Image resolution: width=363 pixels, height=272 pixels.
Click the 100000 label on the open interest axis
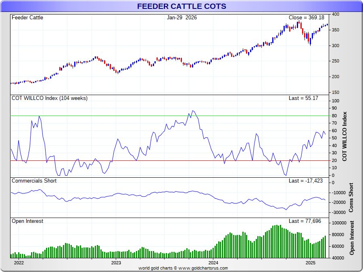pos(340,223)
